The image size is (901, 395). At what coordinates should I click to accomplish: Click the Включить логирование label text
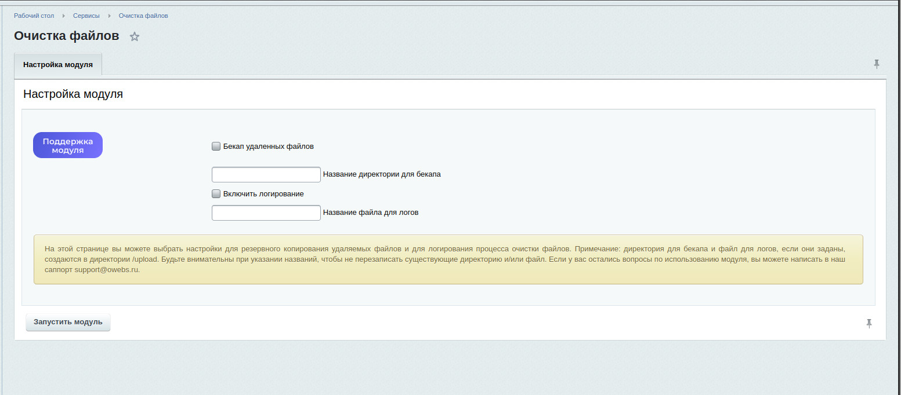point(263,194)
